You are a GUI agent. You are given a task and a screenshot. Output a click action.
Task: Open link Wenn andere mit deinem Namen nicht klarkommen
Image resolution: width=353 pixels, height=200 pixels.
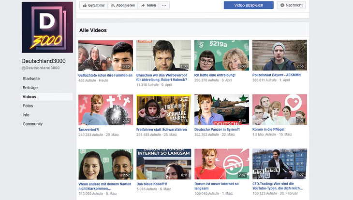click(x=104, y=186)
